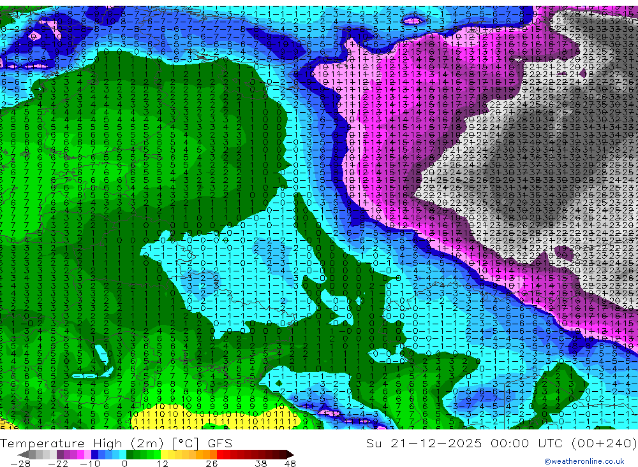
Task: Click the "Su 21-12-2025 00:00 UTC (00+240)" forecast time
Action: (501, 443)
